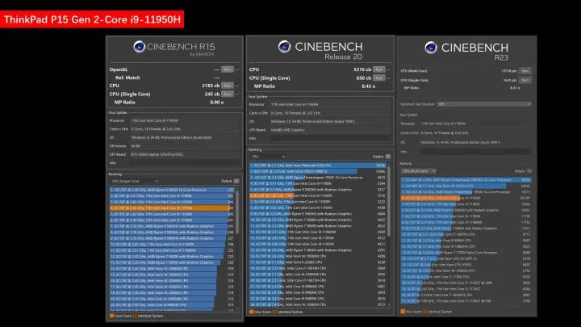Run the CPU test in Cinebench R15
This screenshot has width=581, height=327.
[x=227, y=86]
